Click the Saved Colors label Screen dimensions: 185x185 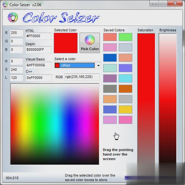click(x=114, y=30)
